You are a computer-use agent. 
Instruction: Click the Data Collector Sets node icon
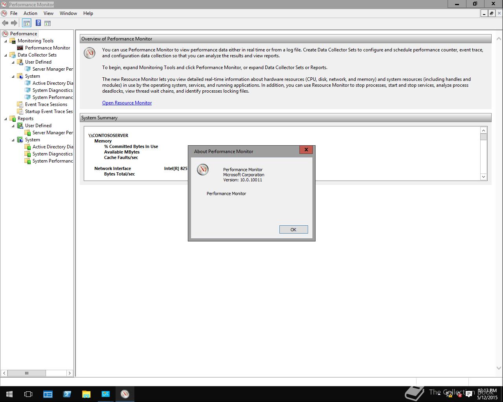pyautogui.click(x=13, y=55)
